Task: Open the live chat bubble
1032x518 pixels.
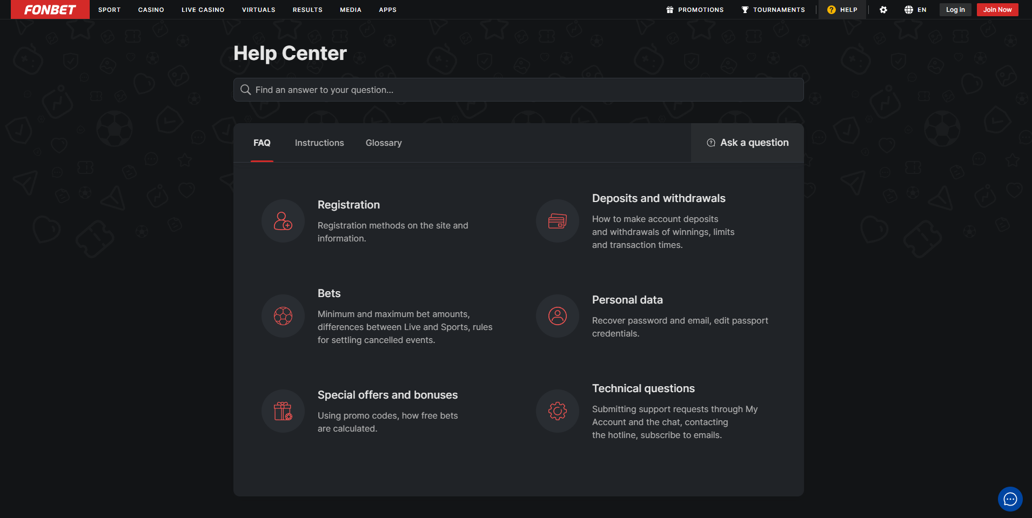Action: pos(1010,499)
